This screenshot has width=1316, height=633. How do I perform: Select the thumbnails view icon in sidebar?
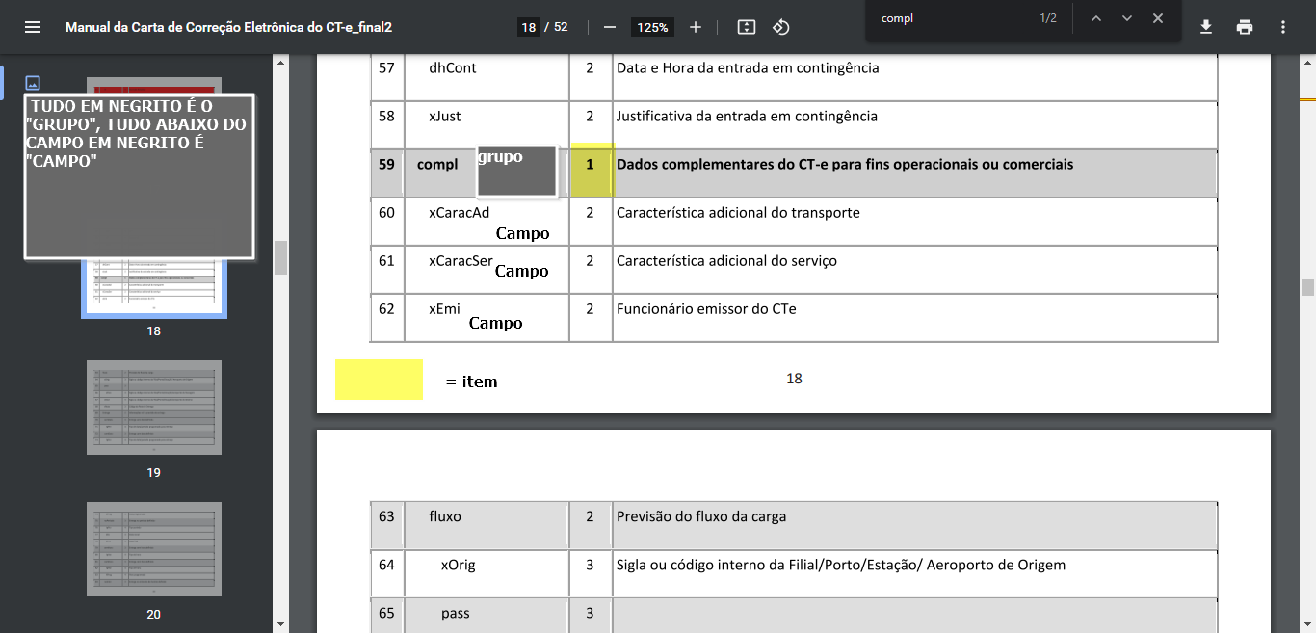[x=33, y=83]
